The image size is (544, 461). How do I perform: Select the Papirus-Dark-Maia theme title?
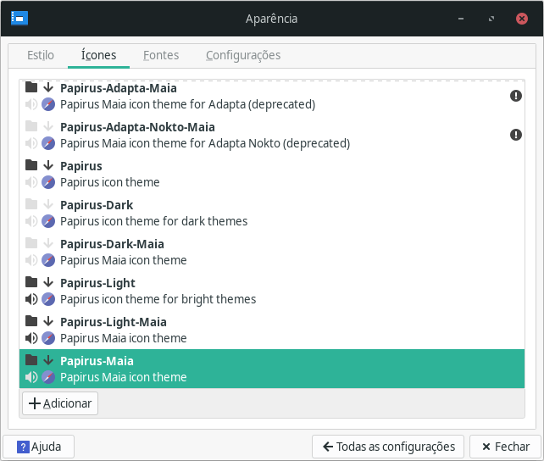[x=112, y=244]
